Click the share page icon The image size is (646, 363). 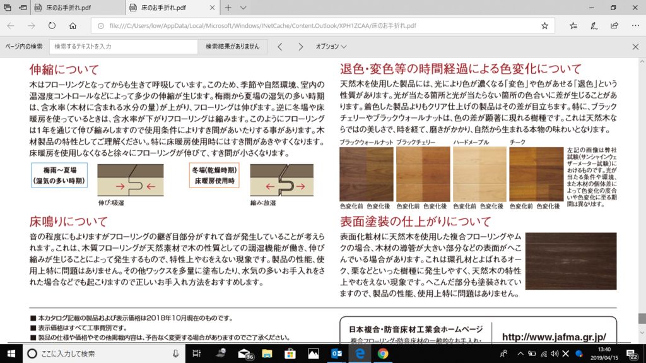(614, 26)
